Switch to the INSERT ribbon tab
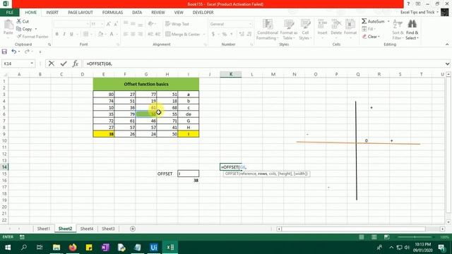This screenshot has width=452, height=254. point(52,13)
